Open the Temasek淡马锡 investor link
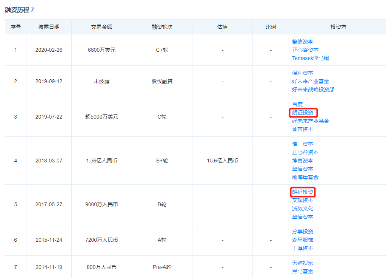Viewport: 386px width, 278px height. tap(311, 58)
